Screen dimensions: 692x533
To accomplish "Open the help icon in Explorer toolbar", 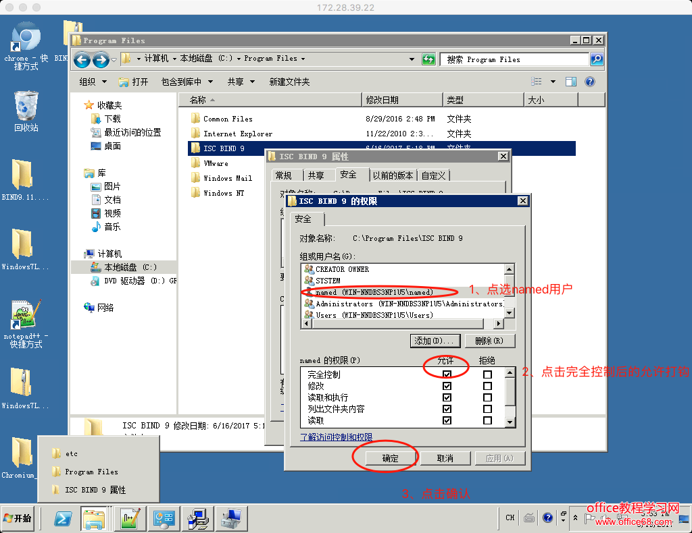I will coord(589,82).
